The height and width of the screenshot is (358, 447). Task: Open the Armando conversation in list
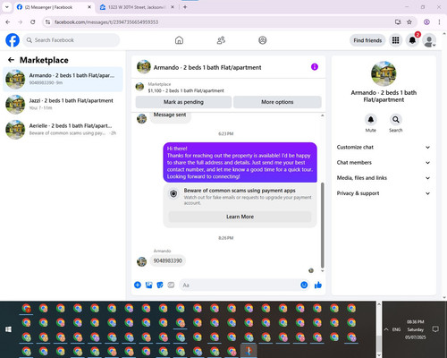point(63,79)
